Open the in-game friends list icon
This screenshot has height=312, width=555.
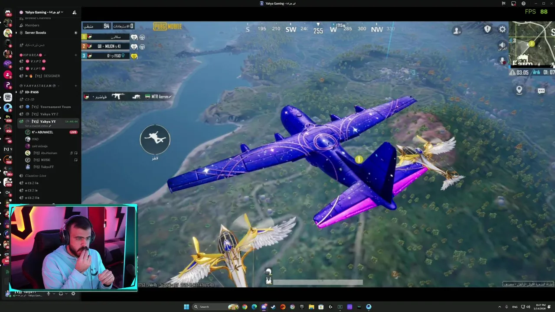[457, 30]
